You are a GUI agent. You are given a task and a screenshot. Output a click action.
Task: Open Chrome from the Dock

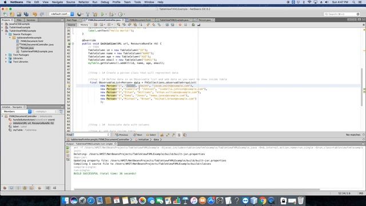(262, 201)
